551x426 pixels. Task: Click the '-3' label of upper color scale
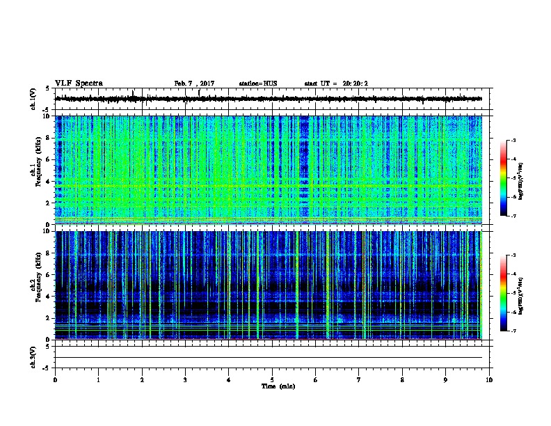(x=513, y=140)
